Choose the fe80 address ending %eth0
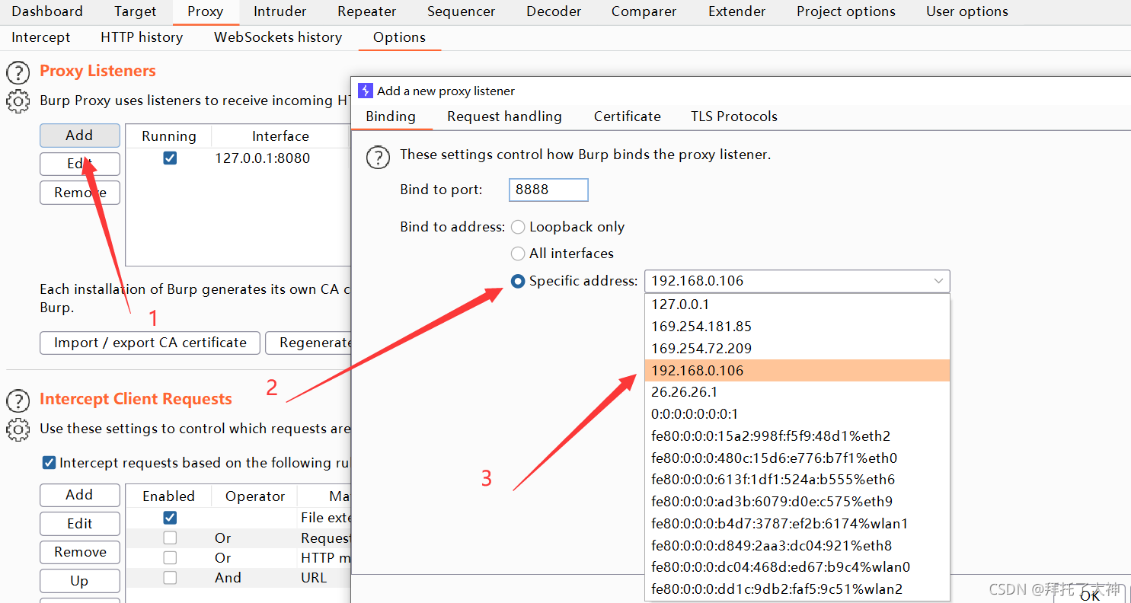Screen dimensions: 1131x603 point(797,458)
